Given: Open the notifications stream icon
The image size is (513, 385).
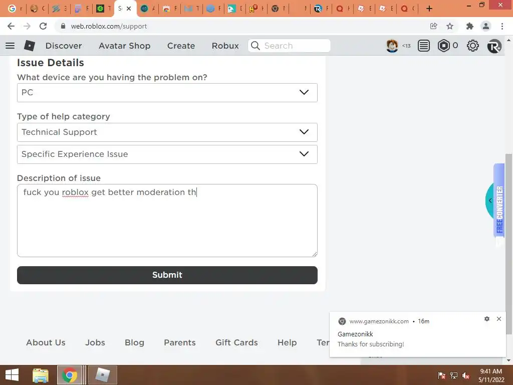Looking at the screenshot, I should (424, 46).
